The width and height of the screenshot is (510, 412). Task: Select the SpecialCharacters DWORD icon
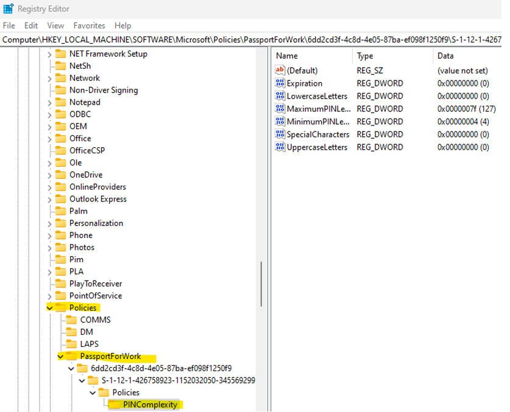[x=280, y=134]
